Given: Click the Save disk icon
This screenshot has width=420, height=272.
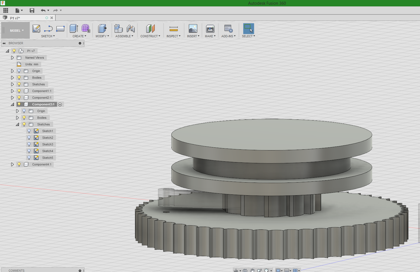Looking at the screenshot, I should [x=32, y=11].
